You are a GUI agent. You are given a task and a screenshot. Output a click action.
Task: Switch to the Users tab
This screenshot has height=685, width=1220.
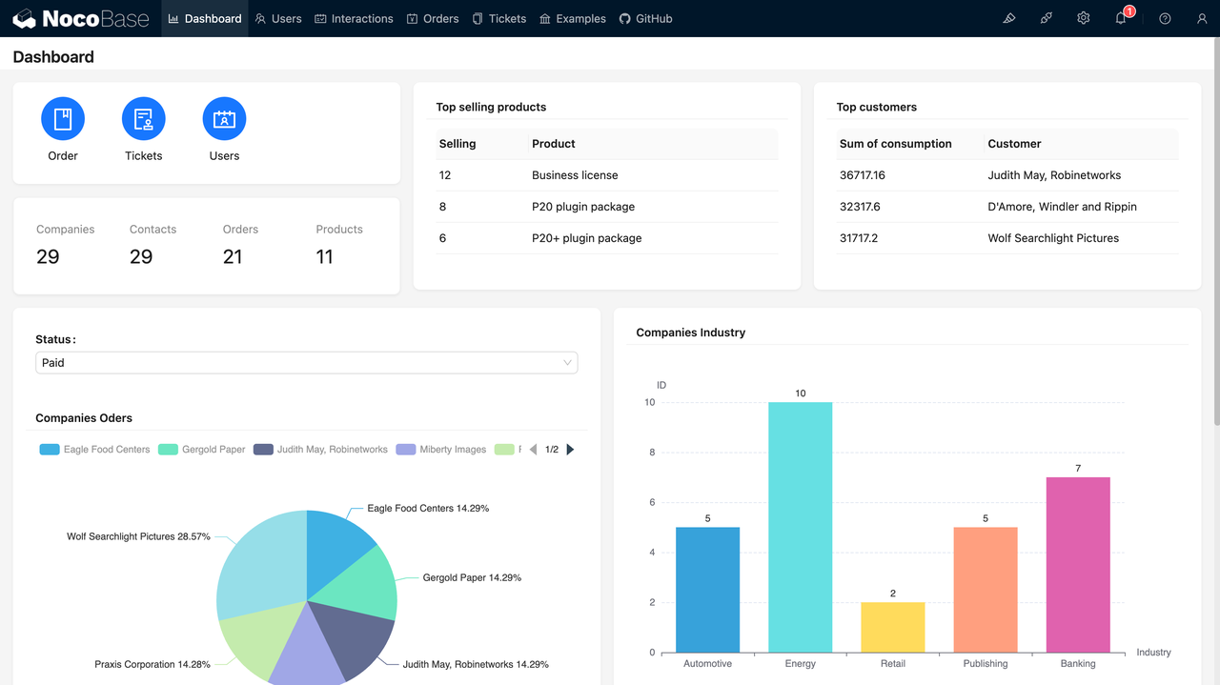[x=277, y=18]
